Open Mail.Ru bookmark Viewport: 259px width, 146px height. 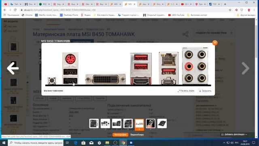46,15
